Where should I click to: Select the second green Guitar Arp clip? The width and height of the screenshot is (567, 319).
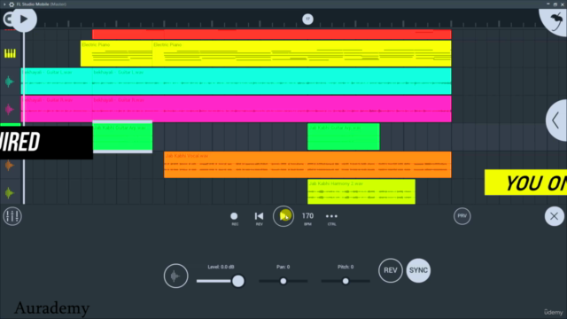(x=344, y=136)
